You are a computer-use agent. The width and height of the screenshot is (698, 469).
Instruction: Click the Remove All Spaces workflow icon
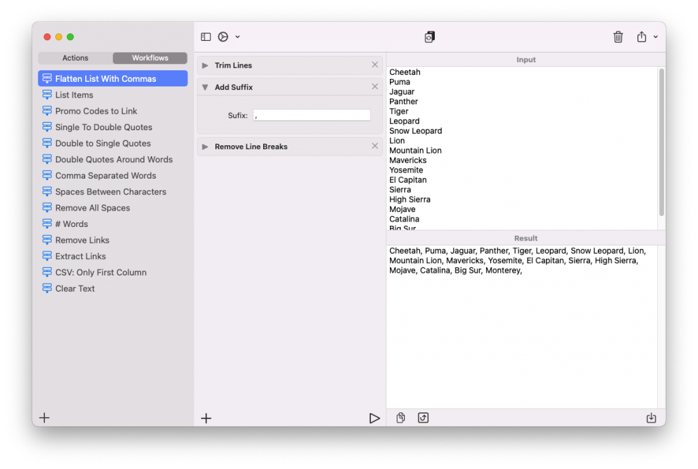[x=47, y=207]
